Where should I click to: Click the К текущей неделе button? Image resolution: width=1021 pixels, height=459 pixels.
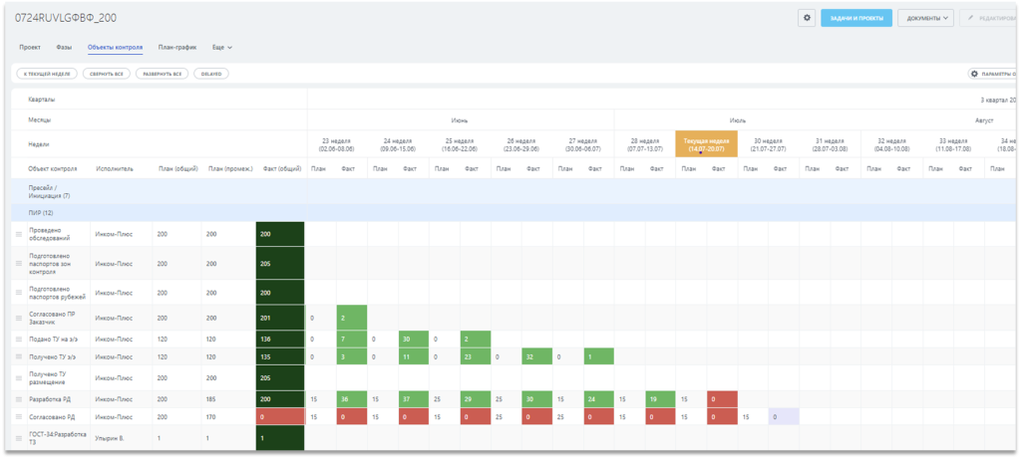coord(46,74)
